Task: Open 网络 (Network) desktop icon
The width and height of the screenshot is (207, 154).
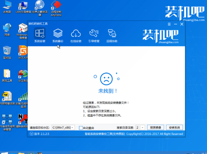Action: (x=7, y=29)
